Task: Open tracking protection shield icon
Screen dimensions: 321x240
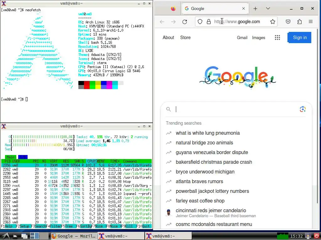Action: (200, 22)
